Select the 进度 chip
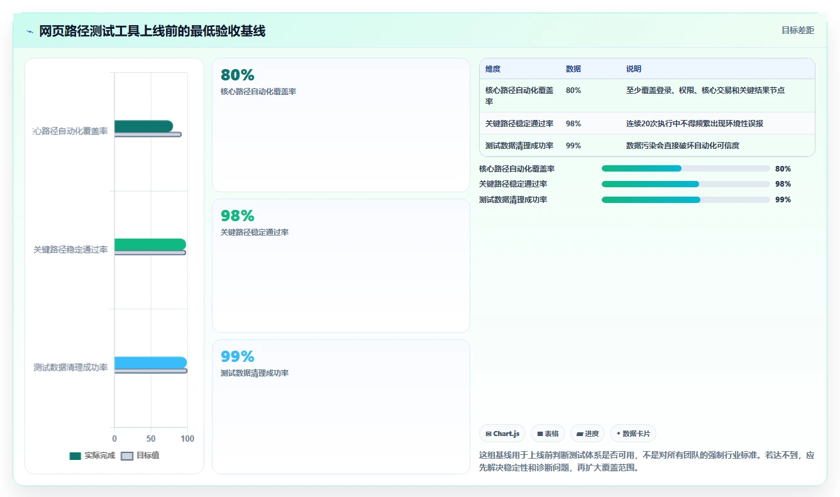Viewport: 840px width, 497px height. click(x=587, y=434)
